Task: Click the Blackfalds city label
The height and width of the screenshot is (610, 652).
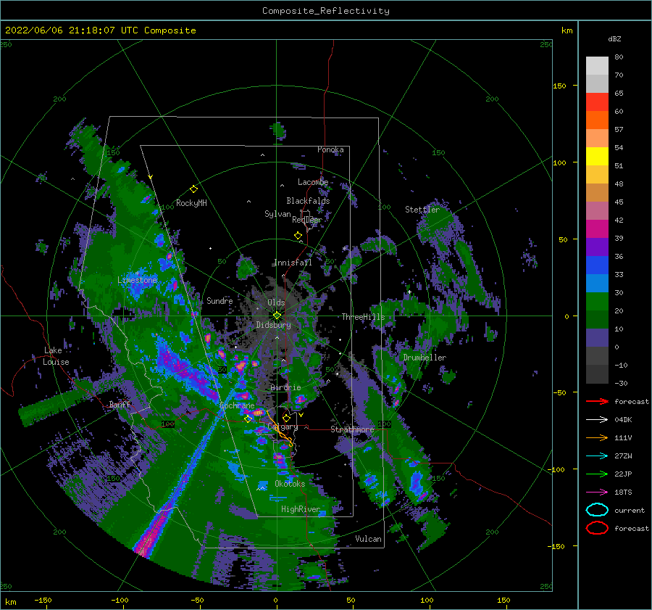Action: (308, 201)
